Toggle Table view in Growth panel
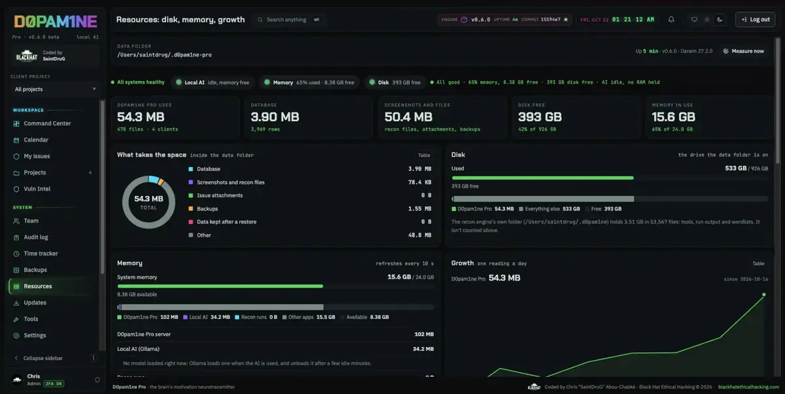Image resolution: width=785 pixels, height=394 pixels. [x=758, y=263]
